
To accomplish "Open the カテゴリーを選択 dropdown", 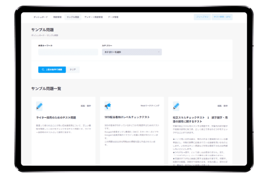I will pos(132,52).
